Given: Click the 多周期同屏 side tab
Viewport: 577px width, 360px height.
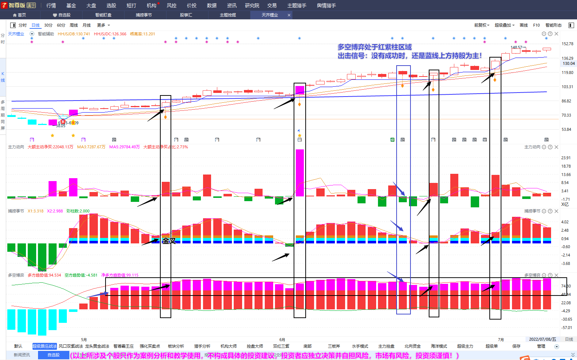Looking at the screenshot, I should (3, 115).
